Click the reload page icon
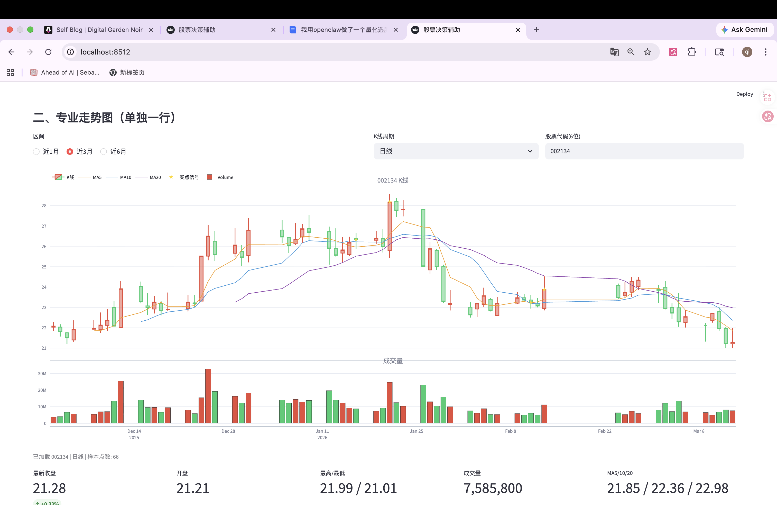The height and width of the screenshot is (505, 777). (48, 52)
